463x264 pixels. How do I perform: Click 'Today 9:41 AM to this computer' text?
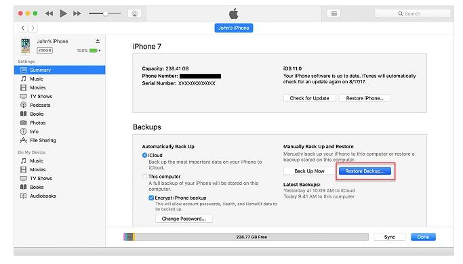pyautogui.click(x=319, y=196)
